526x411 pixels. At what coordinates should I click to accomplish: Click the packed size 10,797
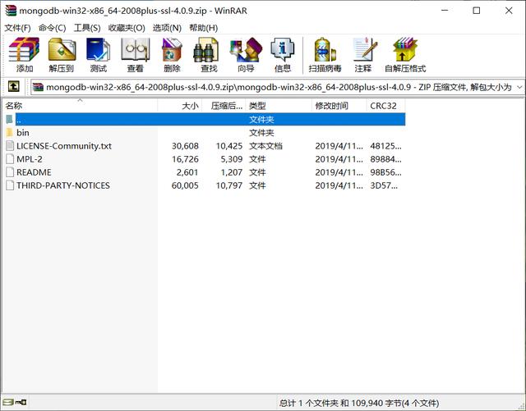click(229, 185)
